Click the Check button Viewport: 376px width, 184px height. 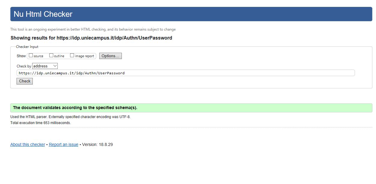25,81
